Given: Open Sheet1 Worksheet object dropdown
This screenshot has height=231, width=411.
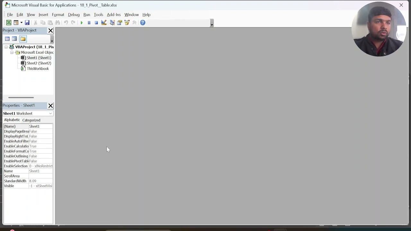Looking at the screenshot, I should point(50,114).
